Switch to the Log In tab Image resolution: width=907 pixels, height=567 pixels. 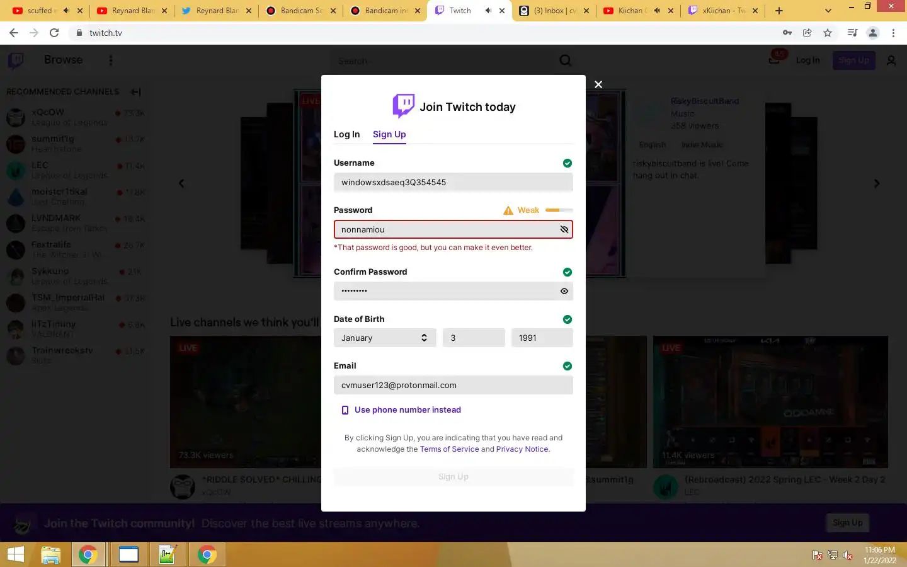(346, 134)
